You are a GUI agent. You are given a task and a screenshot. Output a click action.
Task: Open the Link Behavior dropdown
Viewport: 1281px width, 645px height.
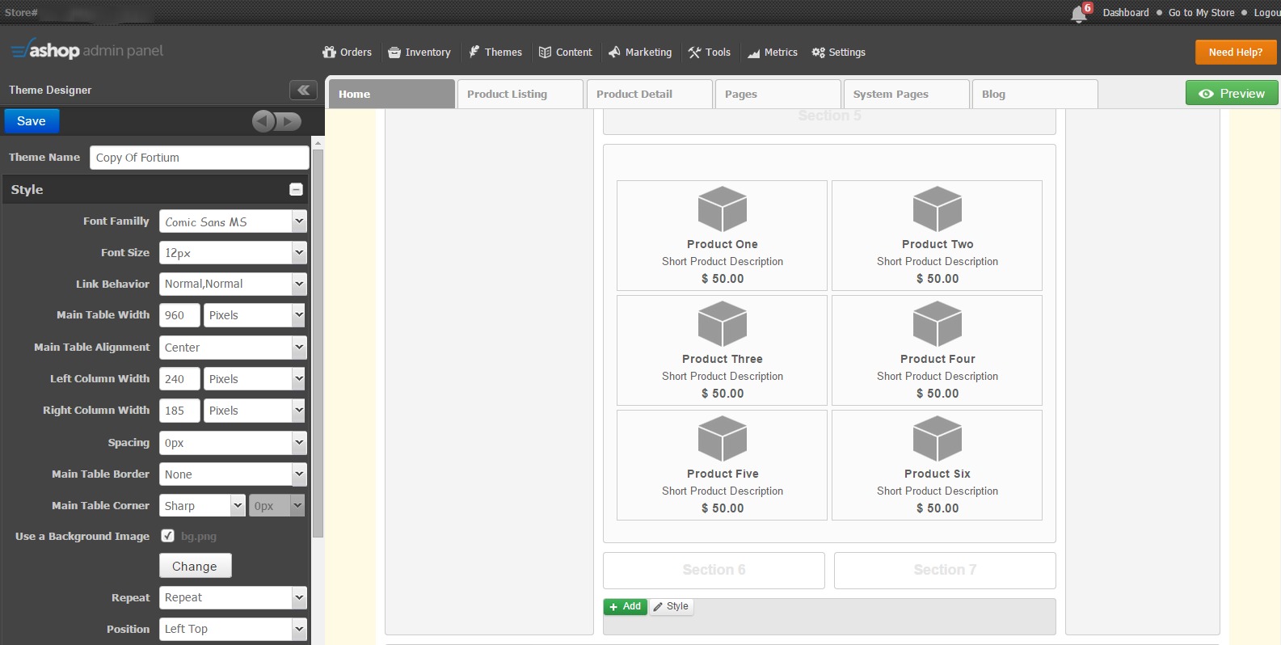tap(233, 284)
